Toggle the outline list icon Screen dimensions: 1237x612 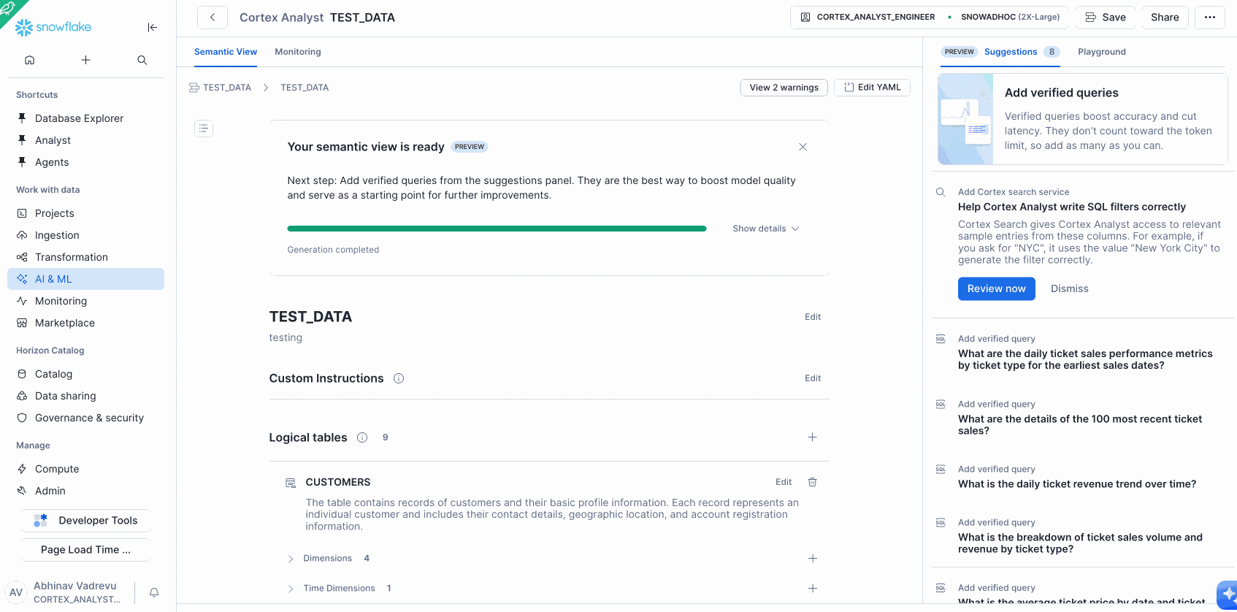204,129
